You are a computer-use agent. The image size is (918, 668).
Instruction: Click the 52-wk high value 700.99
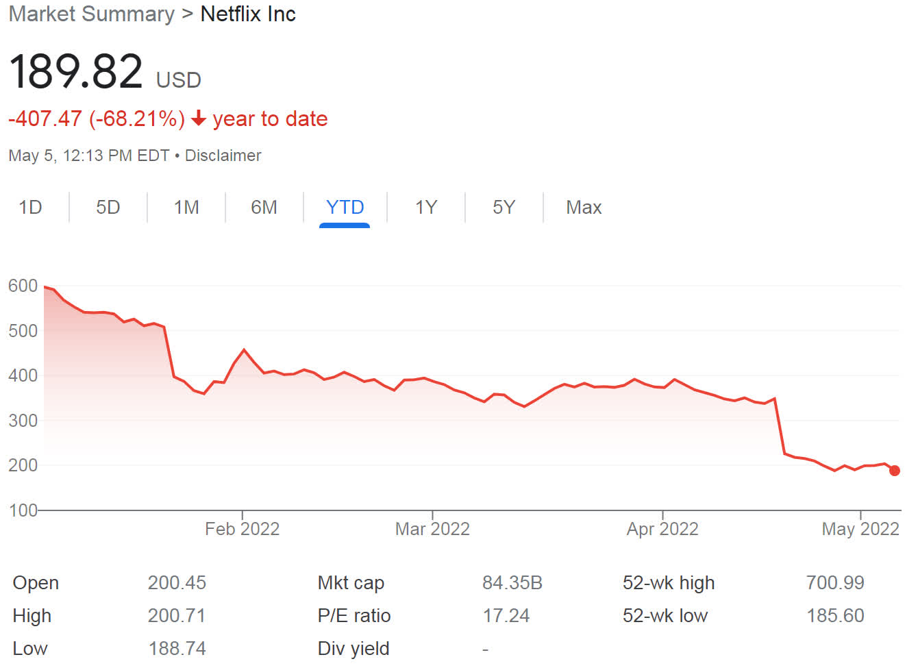point(835,582)
